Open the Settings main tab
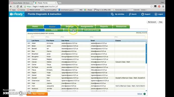The height and width of the screenshot is (97, 174). pos(70,26)
